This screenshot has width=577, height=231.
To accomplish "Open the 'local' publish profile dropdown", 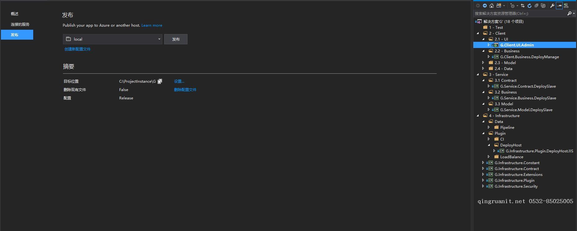I will tap(159, 39).
